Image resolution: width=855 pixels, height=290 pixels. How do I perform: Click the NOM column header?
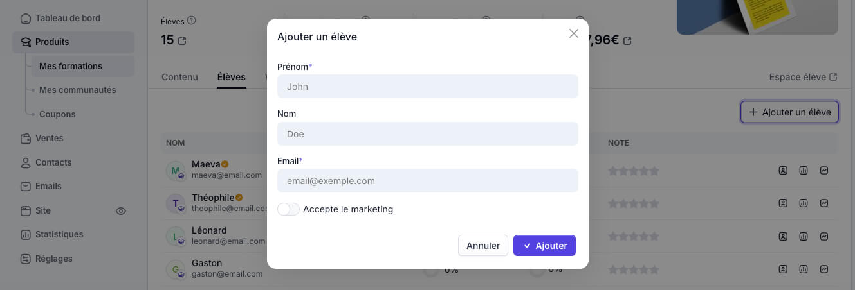[x=174, y=143]
